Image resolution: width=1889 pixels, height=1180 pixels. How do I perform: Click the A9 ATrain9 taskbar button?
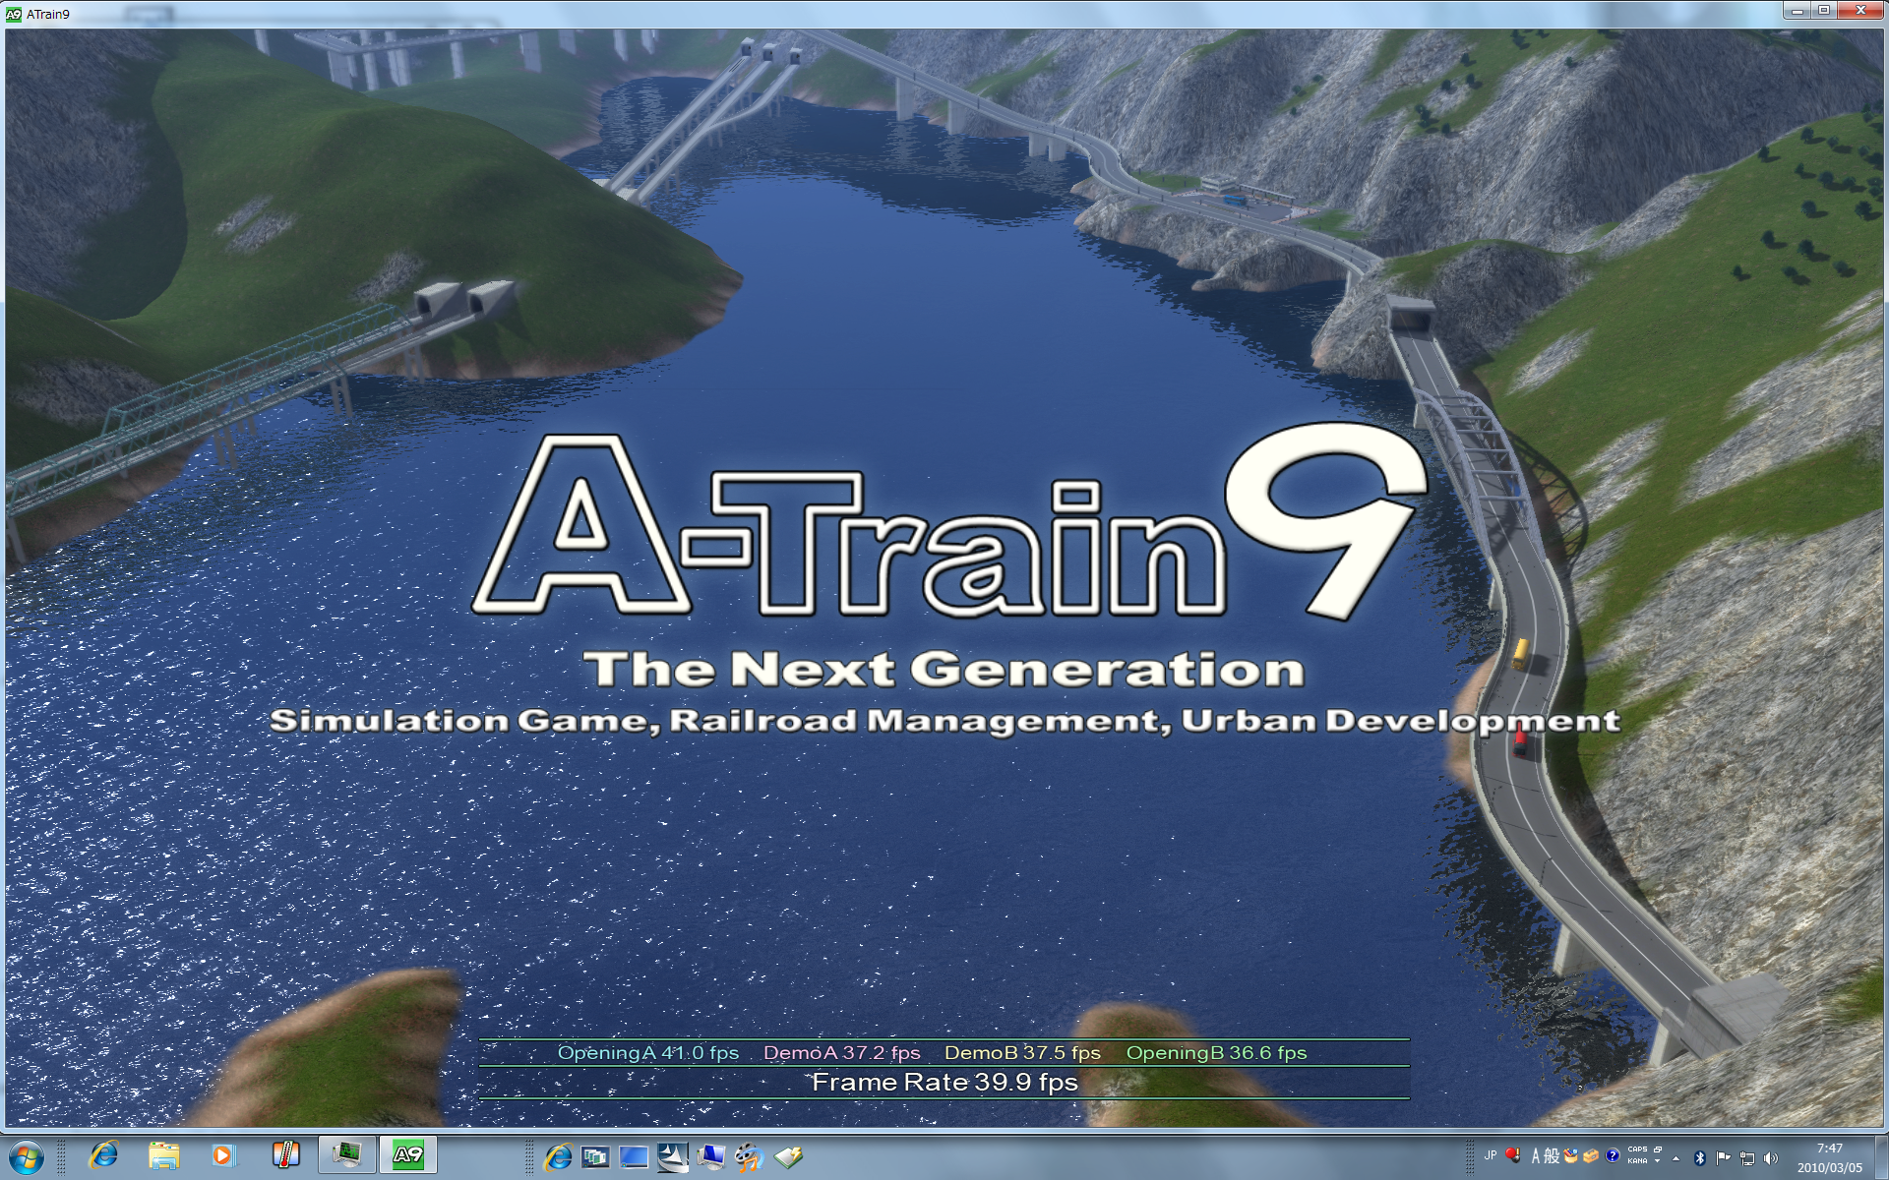point(407,1155)
